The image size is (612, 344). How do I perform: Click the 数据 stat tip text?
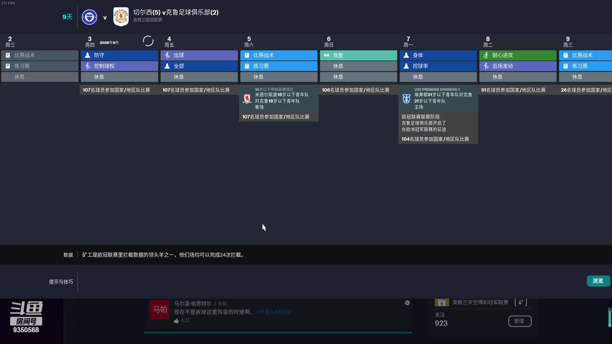[x=164, y=255]
